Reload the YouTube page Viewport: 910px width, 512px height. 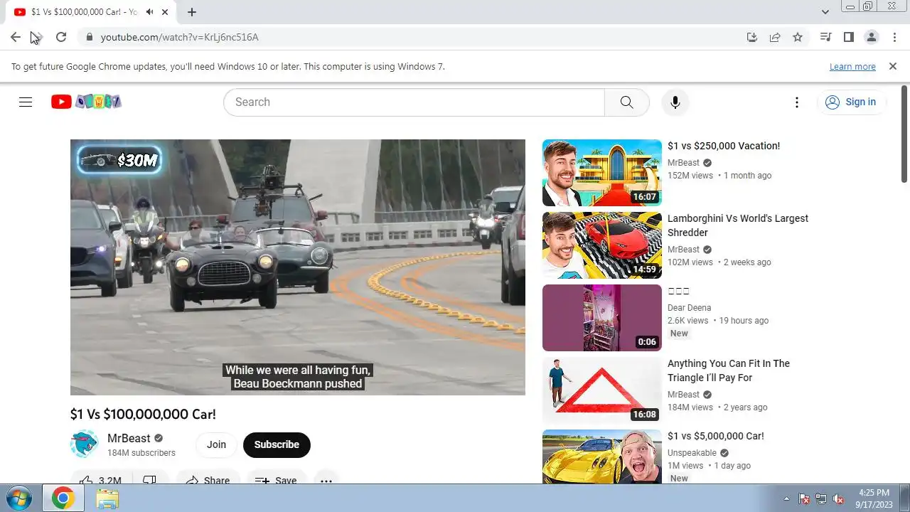coord(61,37)
